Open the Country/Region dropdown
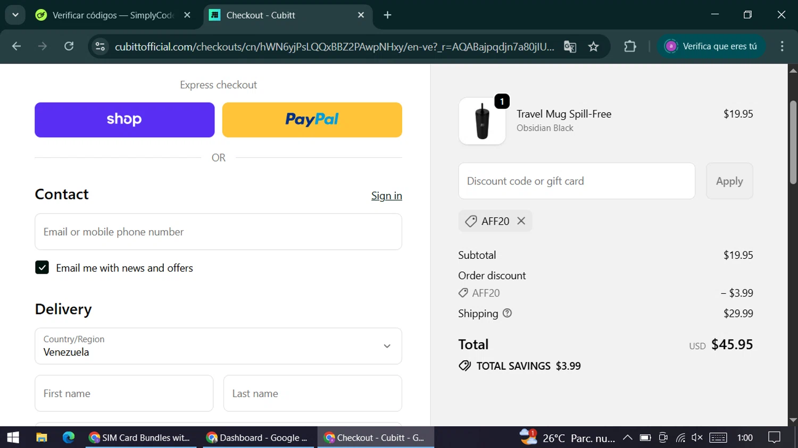The height and width of the screenshot is (448, 798). pyautogui.click(x=218, y=346)
